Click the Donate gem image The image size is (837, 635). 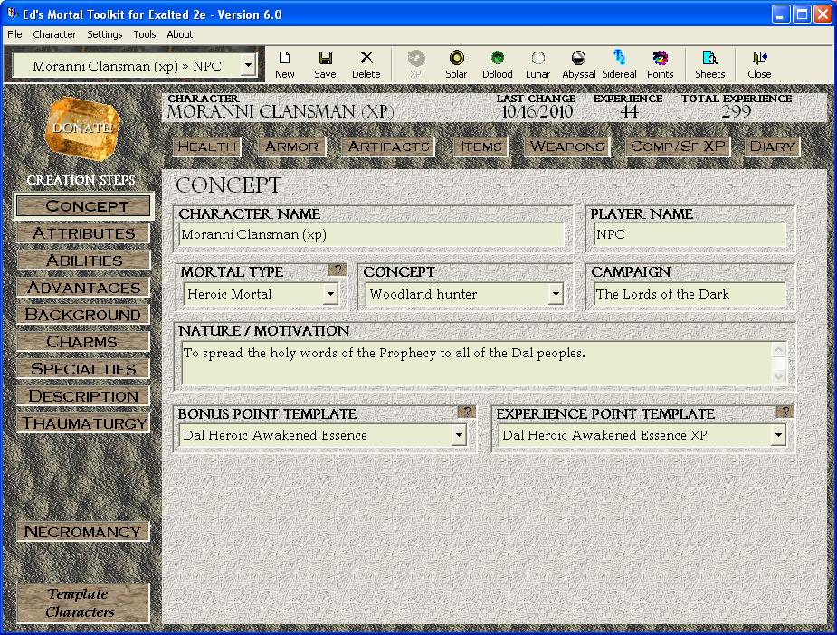pos(82,128)
